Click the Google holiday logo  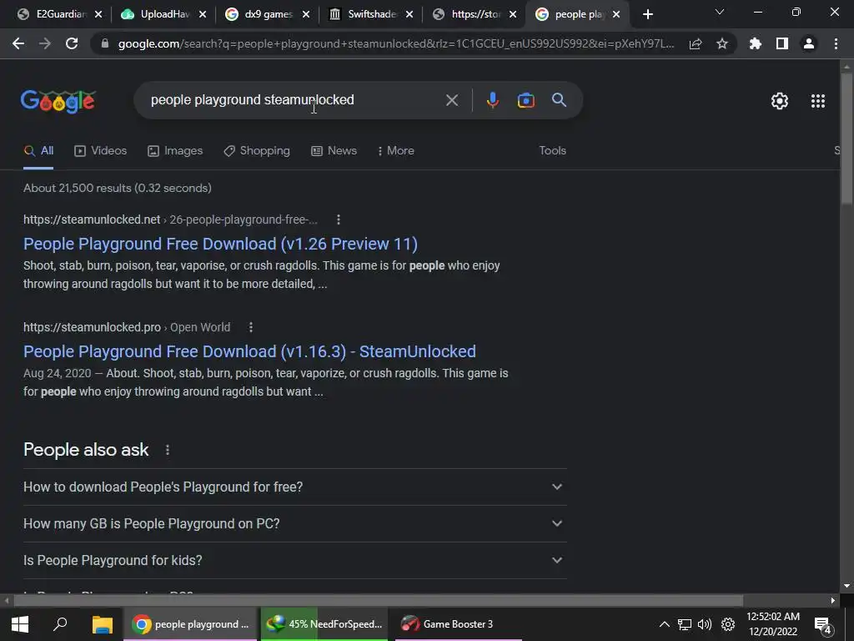58,101
